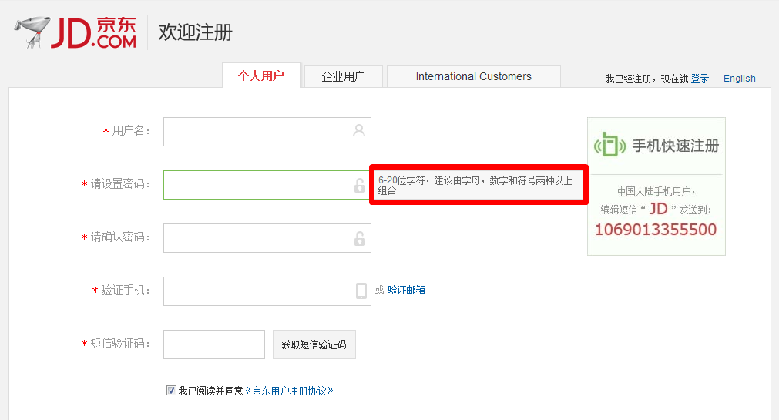Follow the 登录 login link
Viewport: 779px width, 420px height.
[x=700, y=79]
